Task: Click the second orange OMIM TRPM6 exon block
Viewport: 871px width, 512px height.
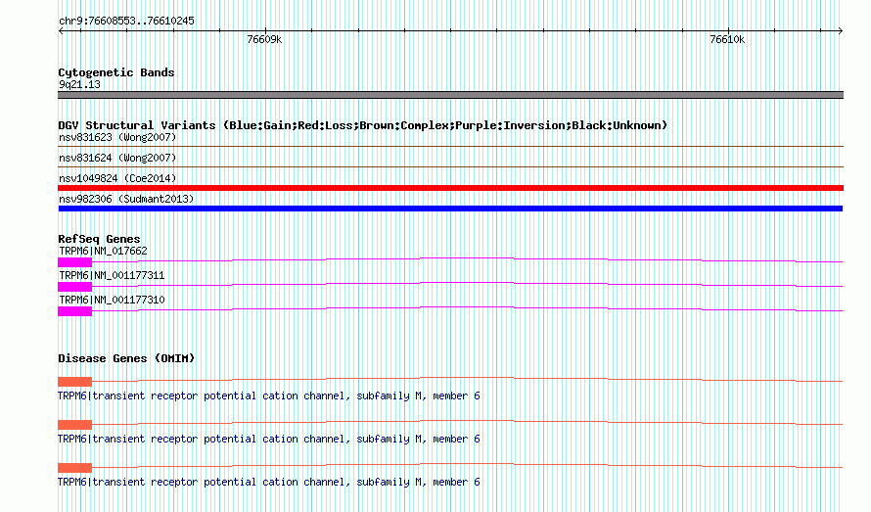Action: tap(75, 425)
